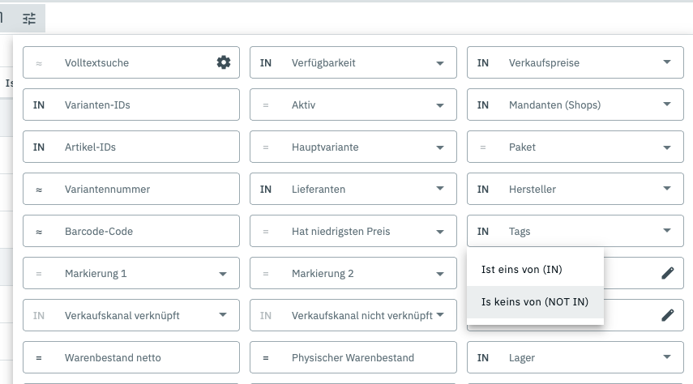
Task: Click the filter sliders icon at top
Action: 30,18
